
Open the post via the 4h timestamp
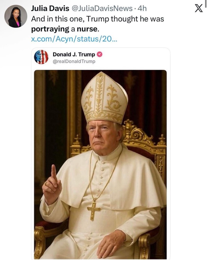tap(142, 9)
